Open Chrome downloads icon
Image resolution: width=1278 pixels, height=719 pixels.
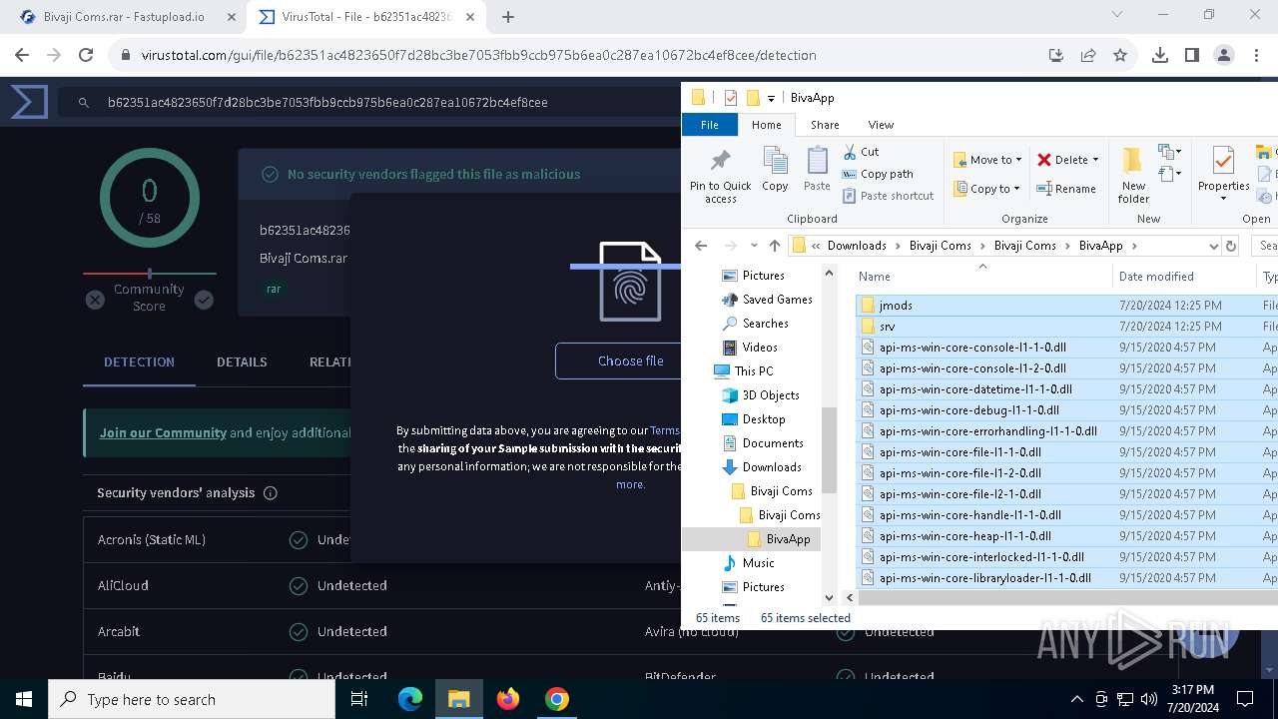[1159, 55]
